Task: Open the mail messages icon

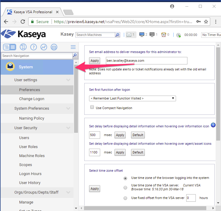Action: [x=129, y=35]
